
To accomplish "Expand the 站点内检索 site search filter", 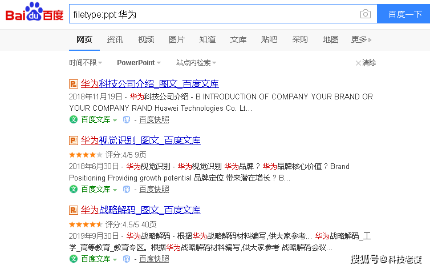I will (x=196, y=63).
